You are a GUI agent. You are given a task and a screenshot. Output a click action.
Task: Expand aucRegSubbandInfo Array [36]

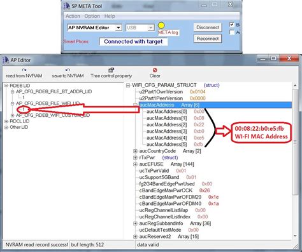135,223
